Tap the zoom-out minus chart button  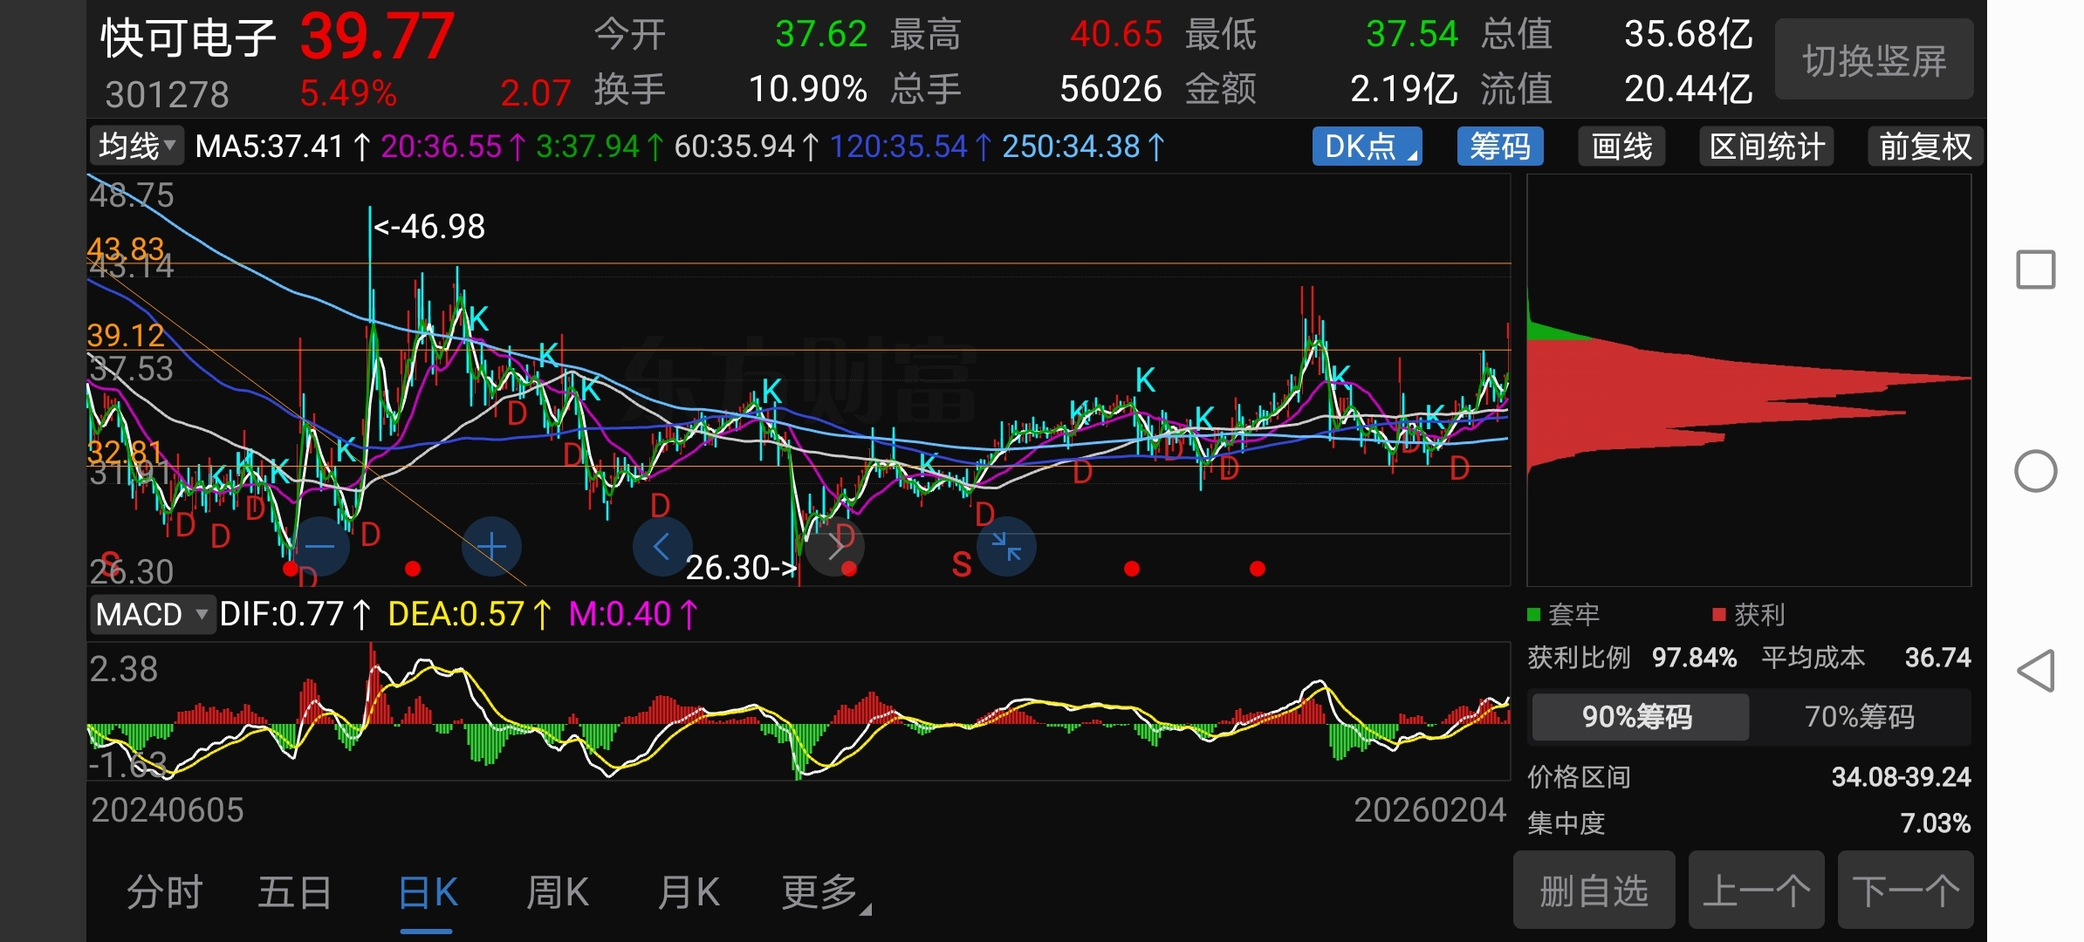click(319, 547)
